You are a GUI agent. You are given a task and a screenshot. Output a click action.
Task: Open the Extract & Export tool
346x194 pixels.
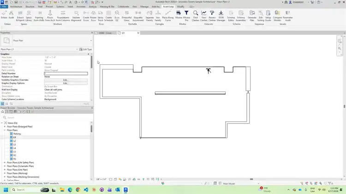click(20, 16)
